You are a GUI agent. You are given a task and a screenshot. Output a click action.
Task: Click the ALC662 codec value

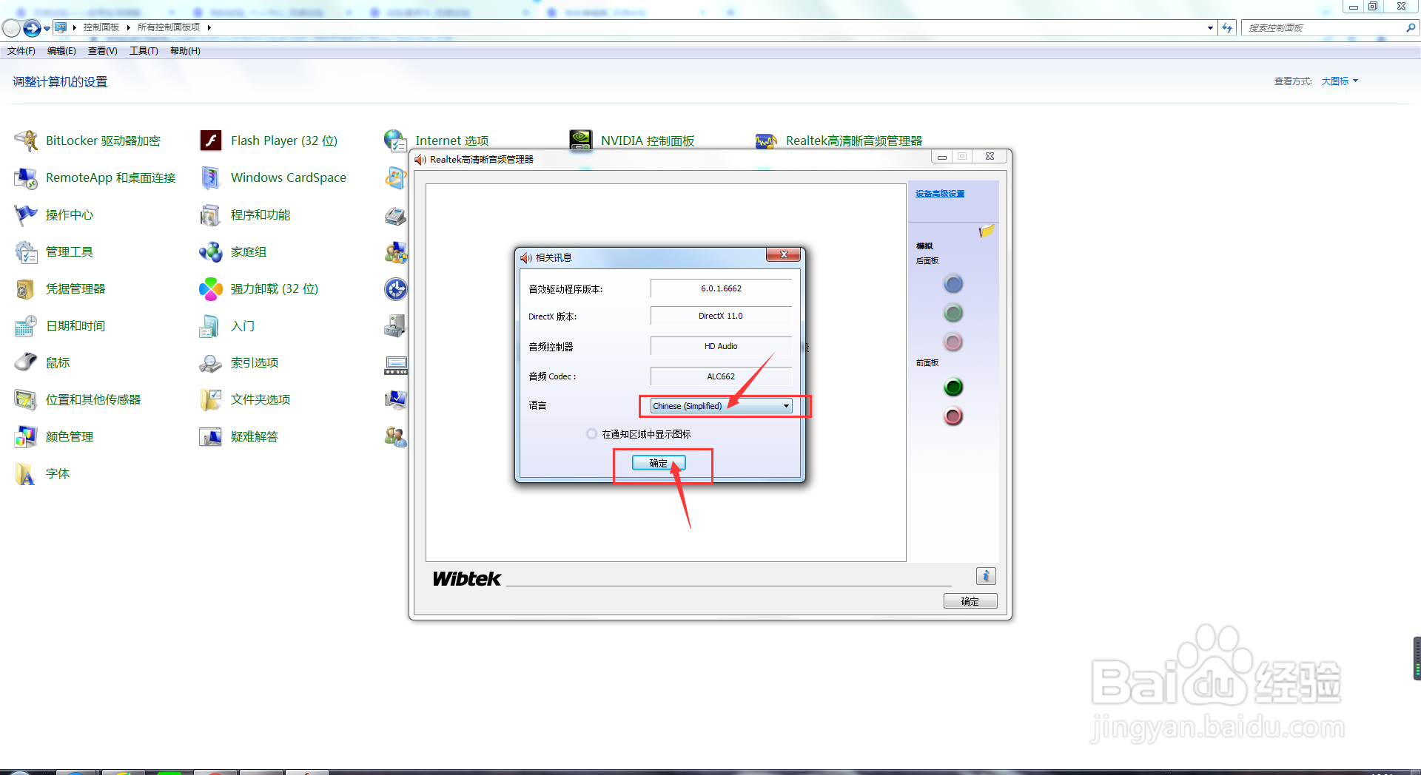pos(721,376)
